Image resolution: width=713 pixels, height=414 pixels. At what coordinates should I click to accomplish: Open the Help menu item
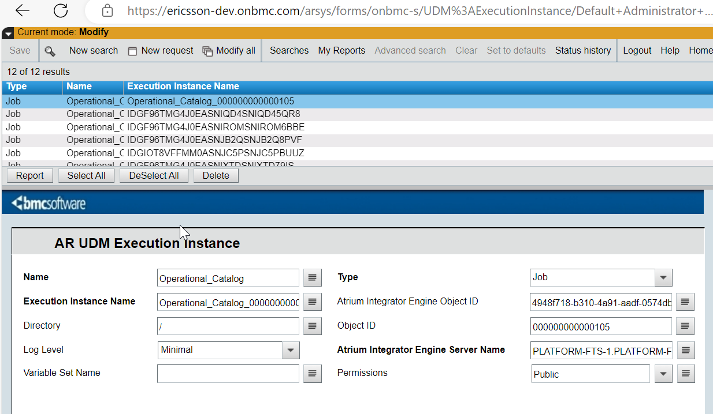tap(670, 51)
